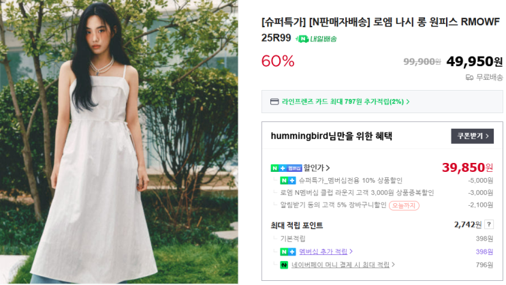Click the white dress product image
The image size is (506, 285).
point(119,142)
